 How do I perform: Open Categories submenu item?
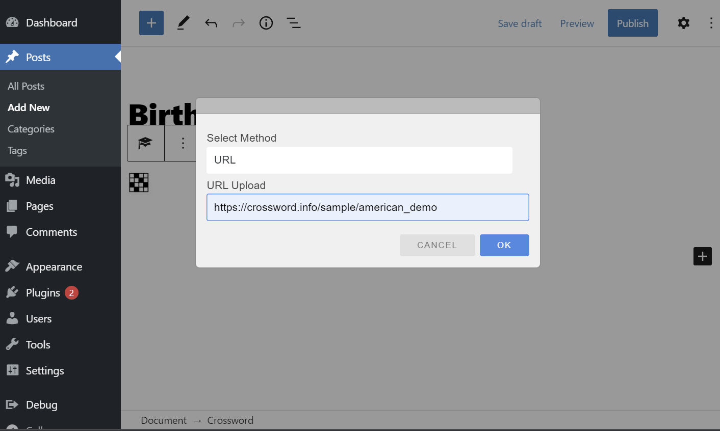click(x=31, y=129)
